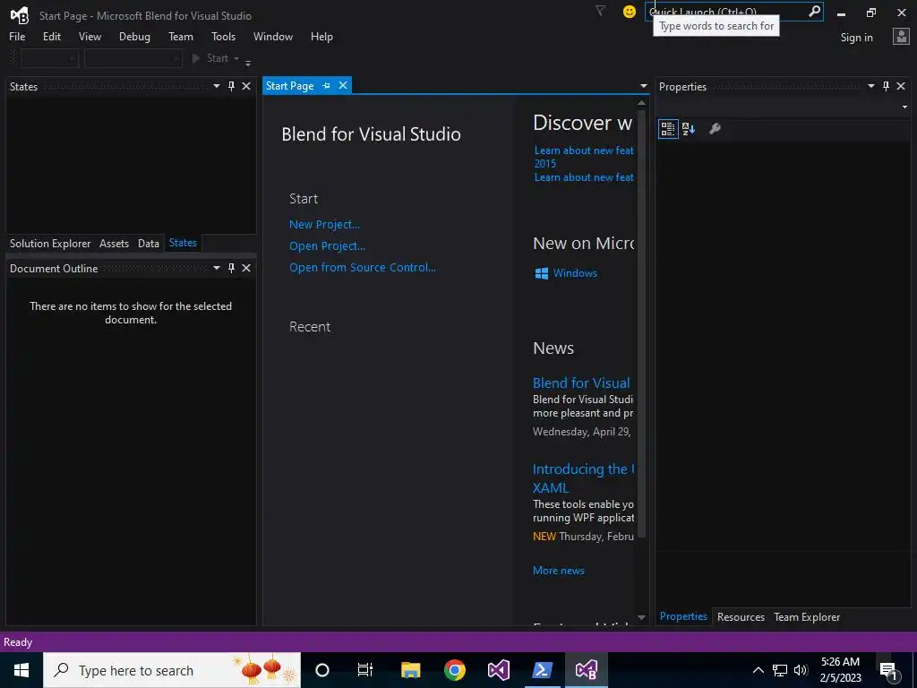
Task: Open the View menu
Action: point(90,36)
